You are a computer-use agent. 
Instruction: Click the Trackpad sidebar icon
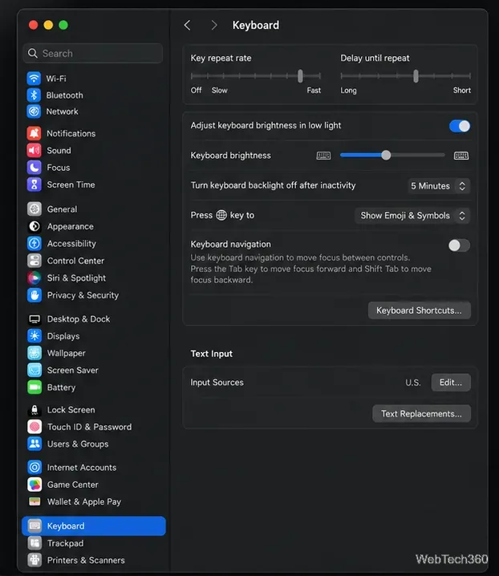(34, 543)
